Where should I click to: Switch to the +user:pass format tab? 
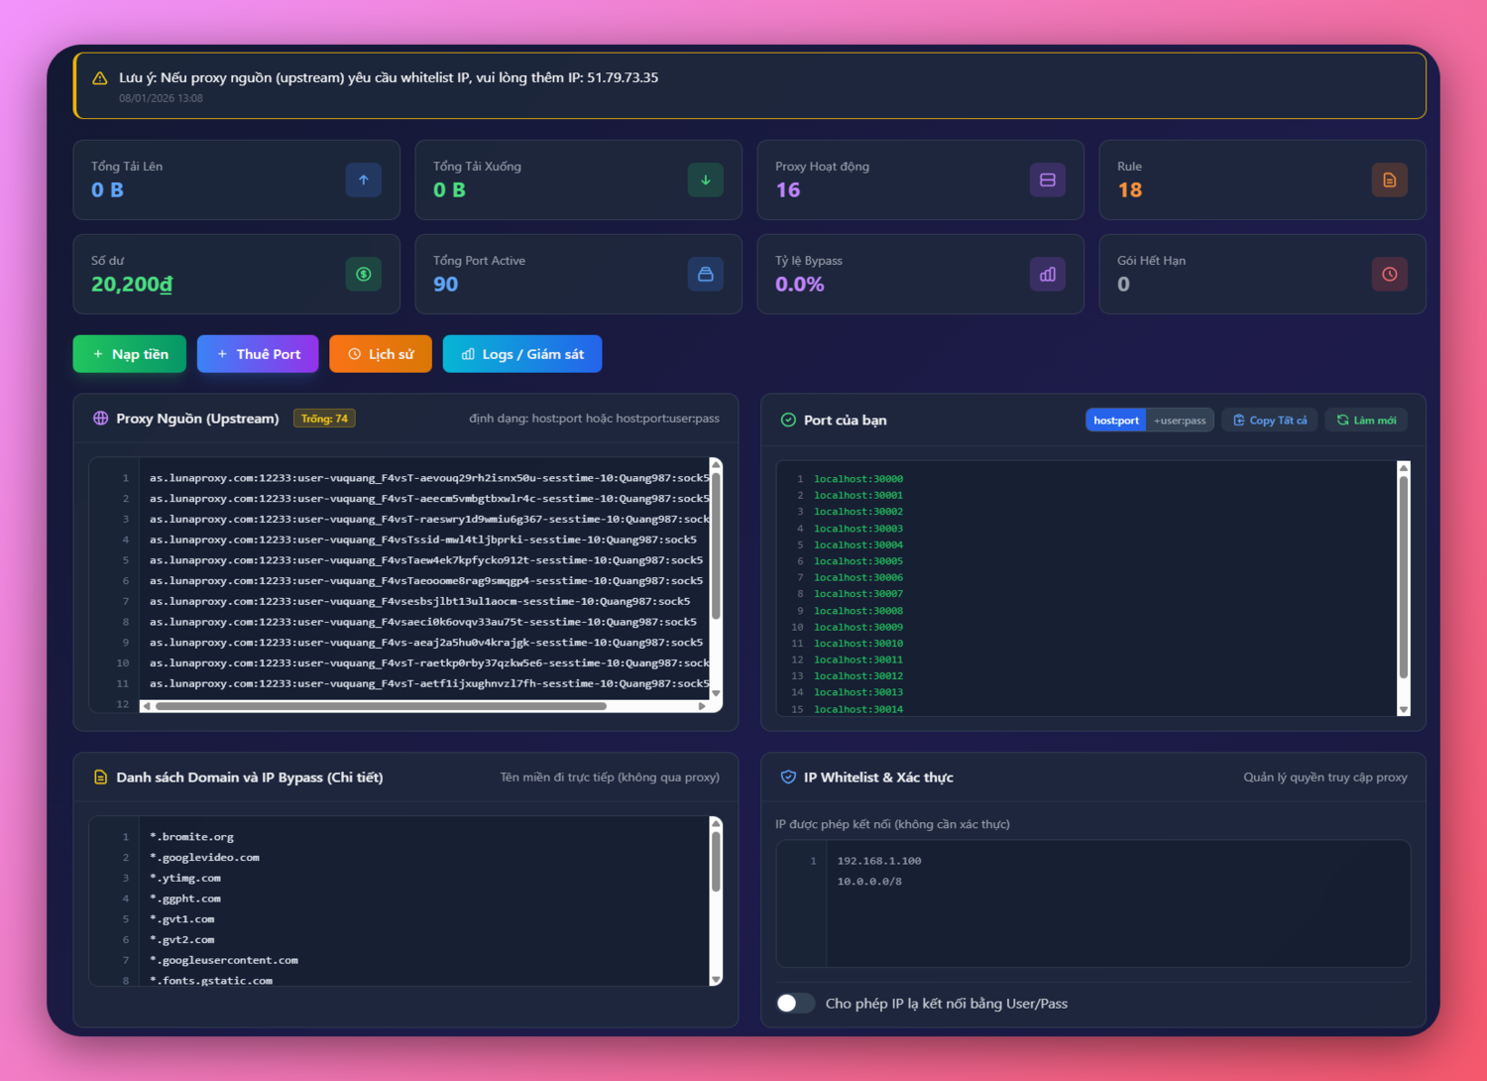click(1180, 420)
